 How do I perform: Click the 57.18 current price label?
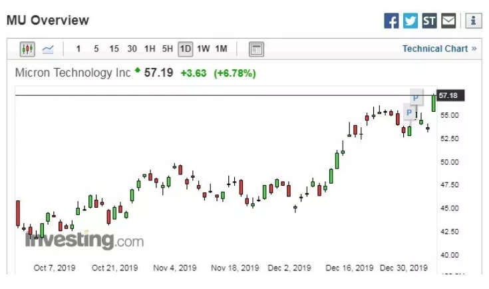tap(450, 95)
